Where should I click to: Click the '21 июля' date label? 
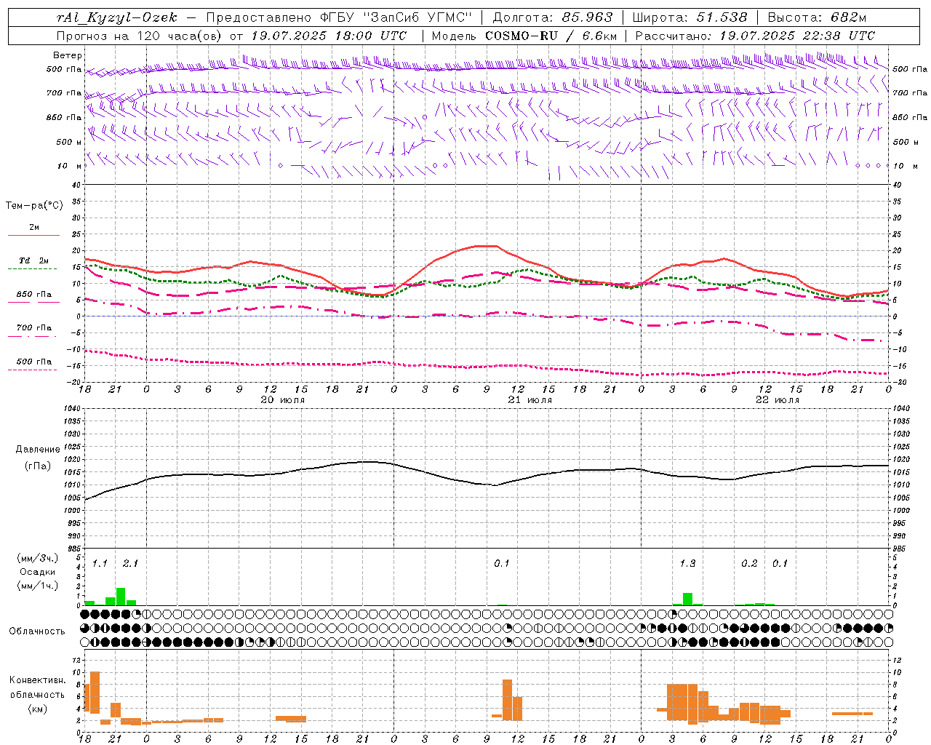(530, 400)
